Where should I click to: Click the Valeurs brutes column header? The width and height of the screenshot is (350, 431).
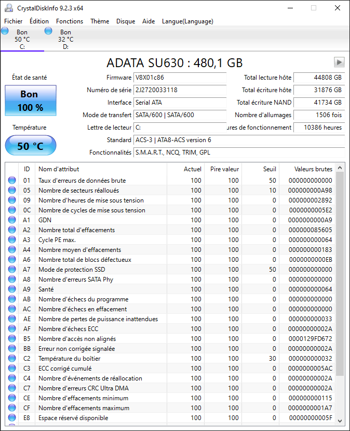(307, 169)
